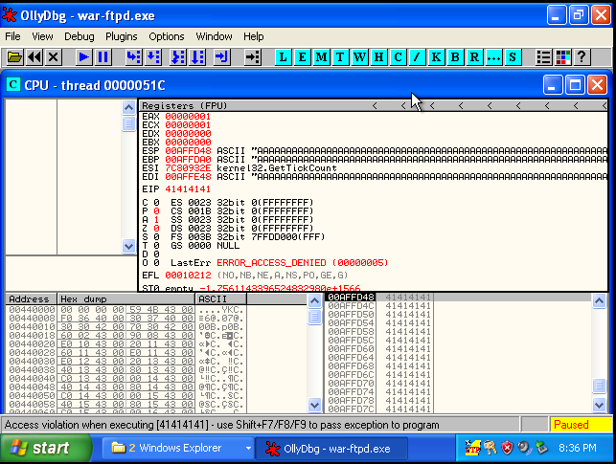Show Patches with slash button
The image size is (616, 464).
pyautogui.click(x=417, y=57)
